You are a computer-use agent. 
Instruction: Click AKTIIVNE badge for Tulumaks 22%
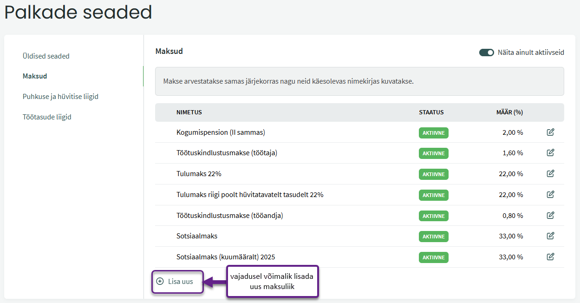coord(433,174)
